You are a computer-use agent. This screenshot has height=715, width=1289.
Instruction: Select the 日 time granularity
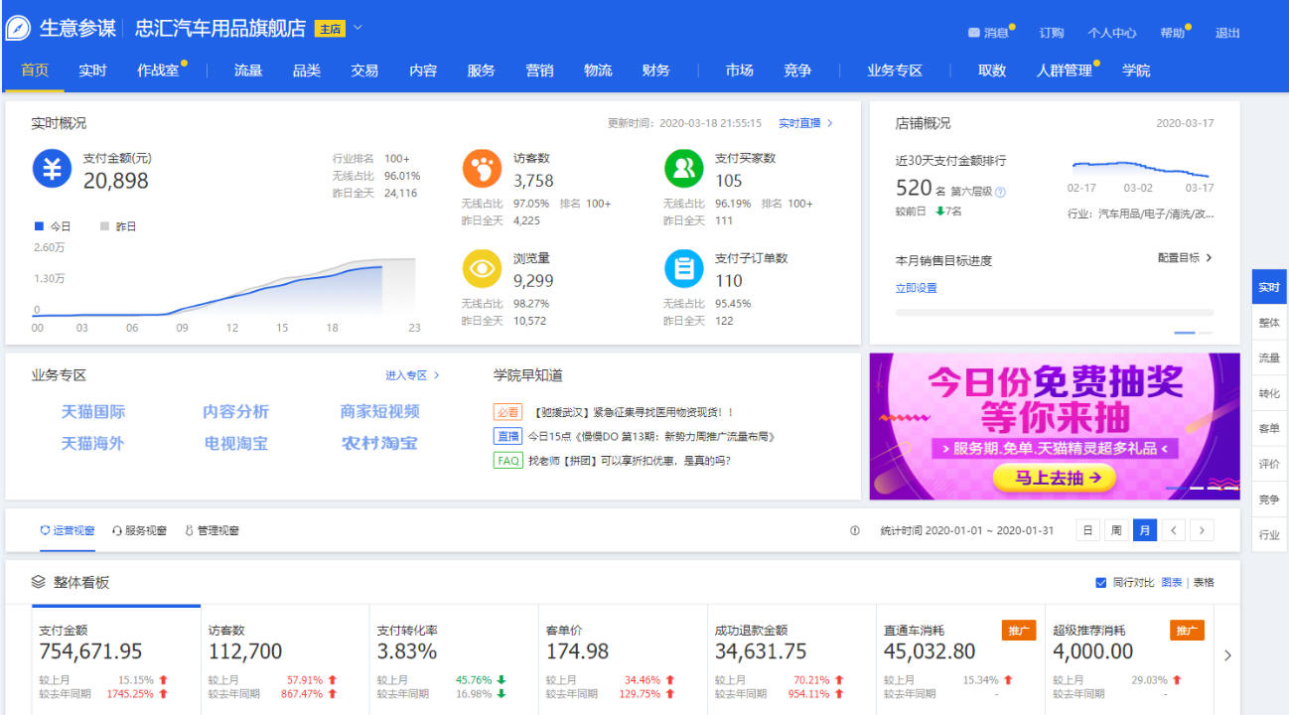coord(1088,530)
